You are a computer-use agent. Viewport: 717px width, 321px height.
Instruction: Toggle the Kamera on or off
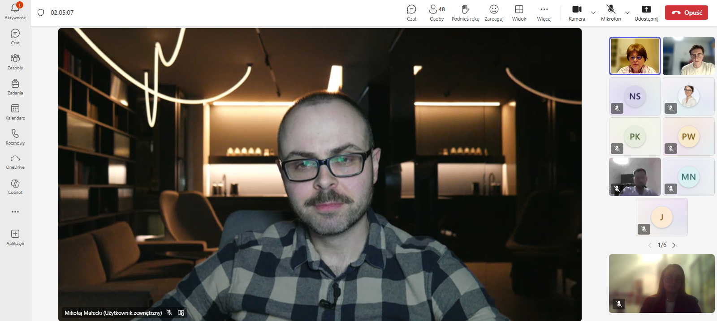pos(577,13)
